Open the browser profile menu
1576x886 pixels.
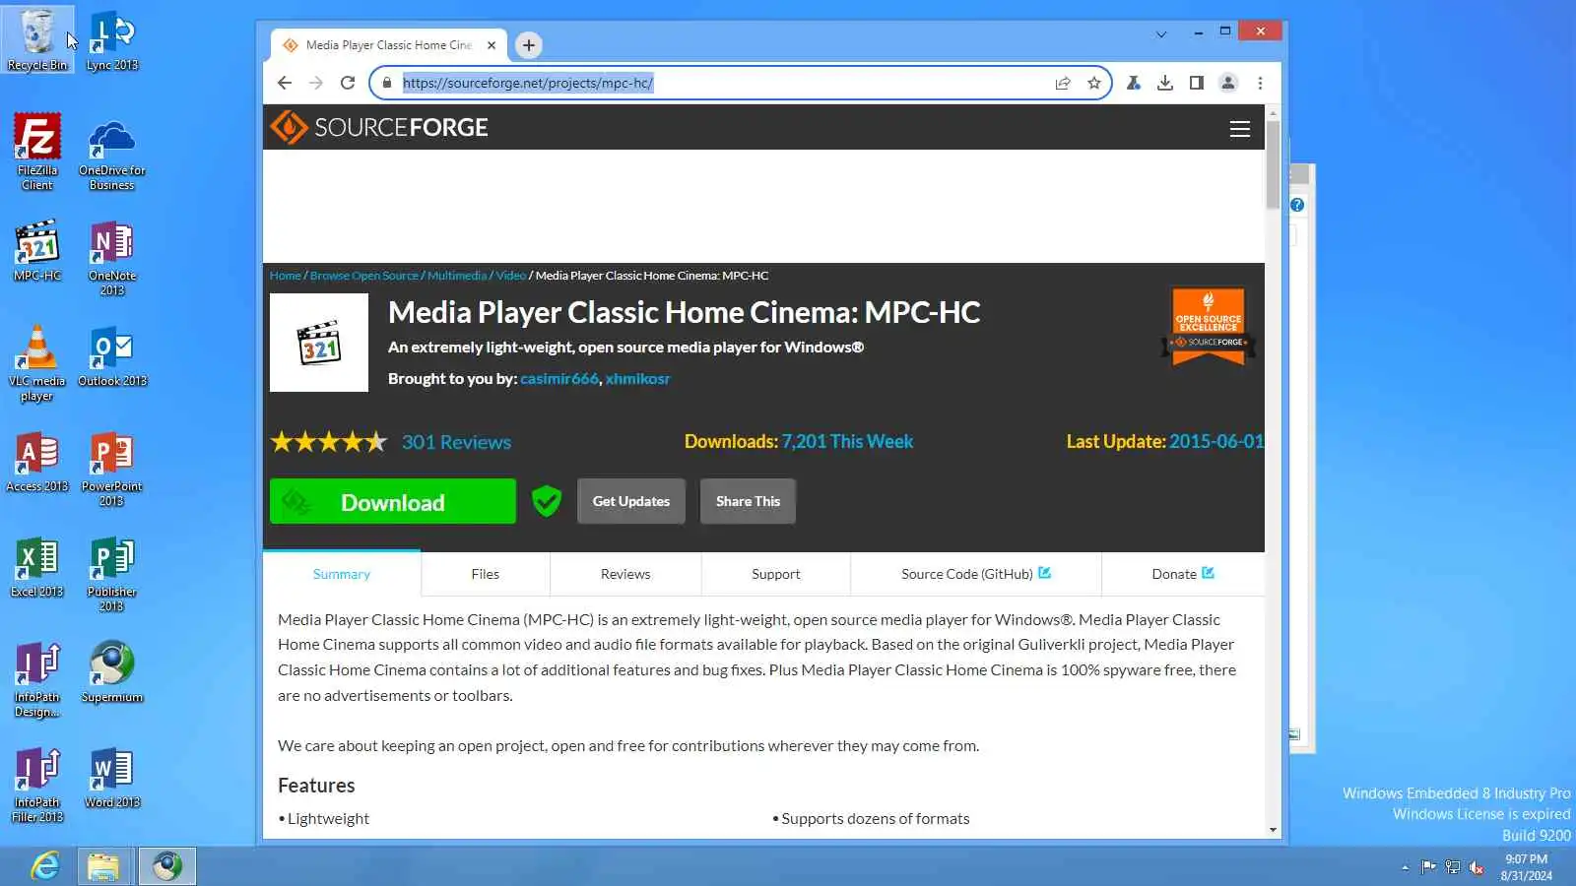1228,83
